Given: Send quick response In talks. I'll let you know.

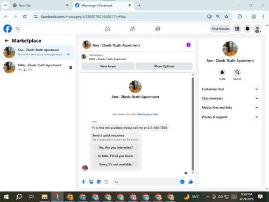Looking at the screenshot, I should [x=116, y=156].
